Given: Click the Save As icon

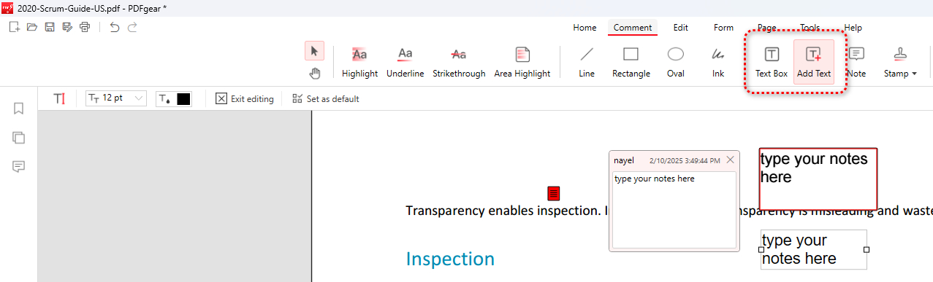Looking at the screenshot, I should click(x=67, y=27).
